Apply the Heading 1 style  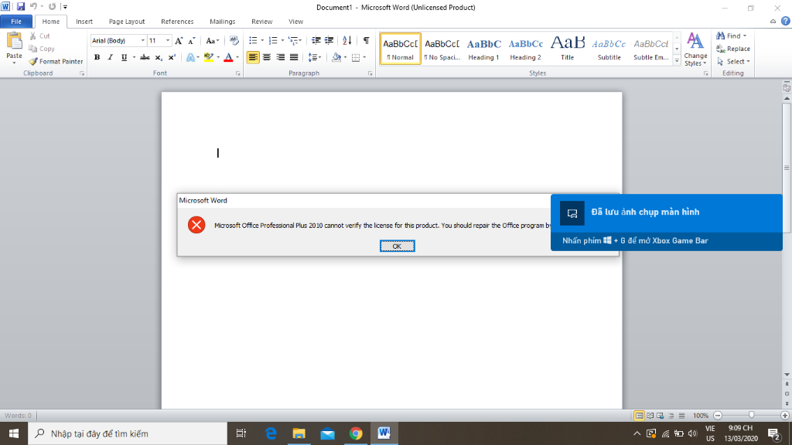[x=483, y=49]
